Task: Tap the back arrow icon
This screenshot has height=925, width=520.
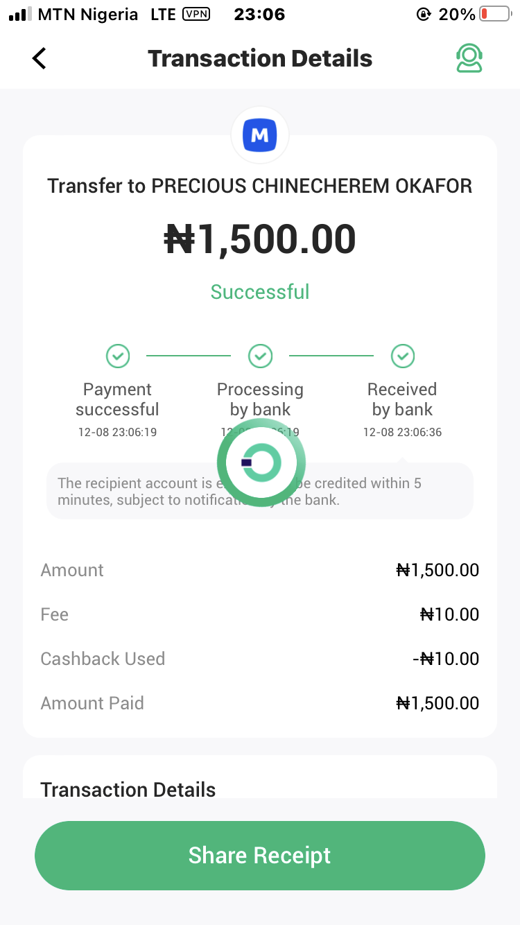Action: (x=40, y=58)
